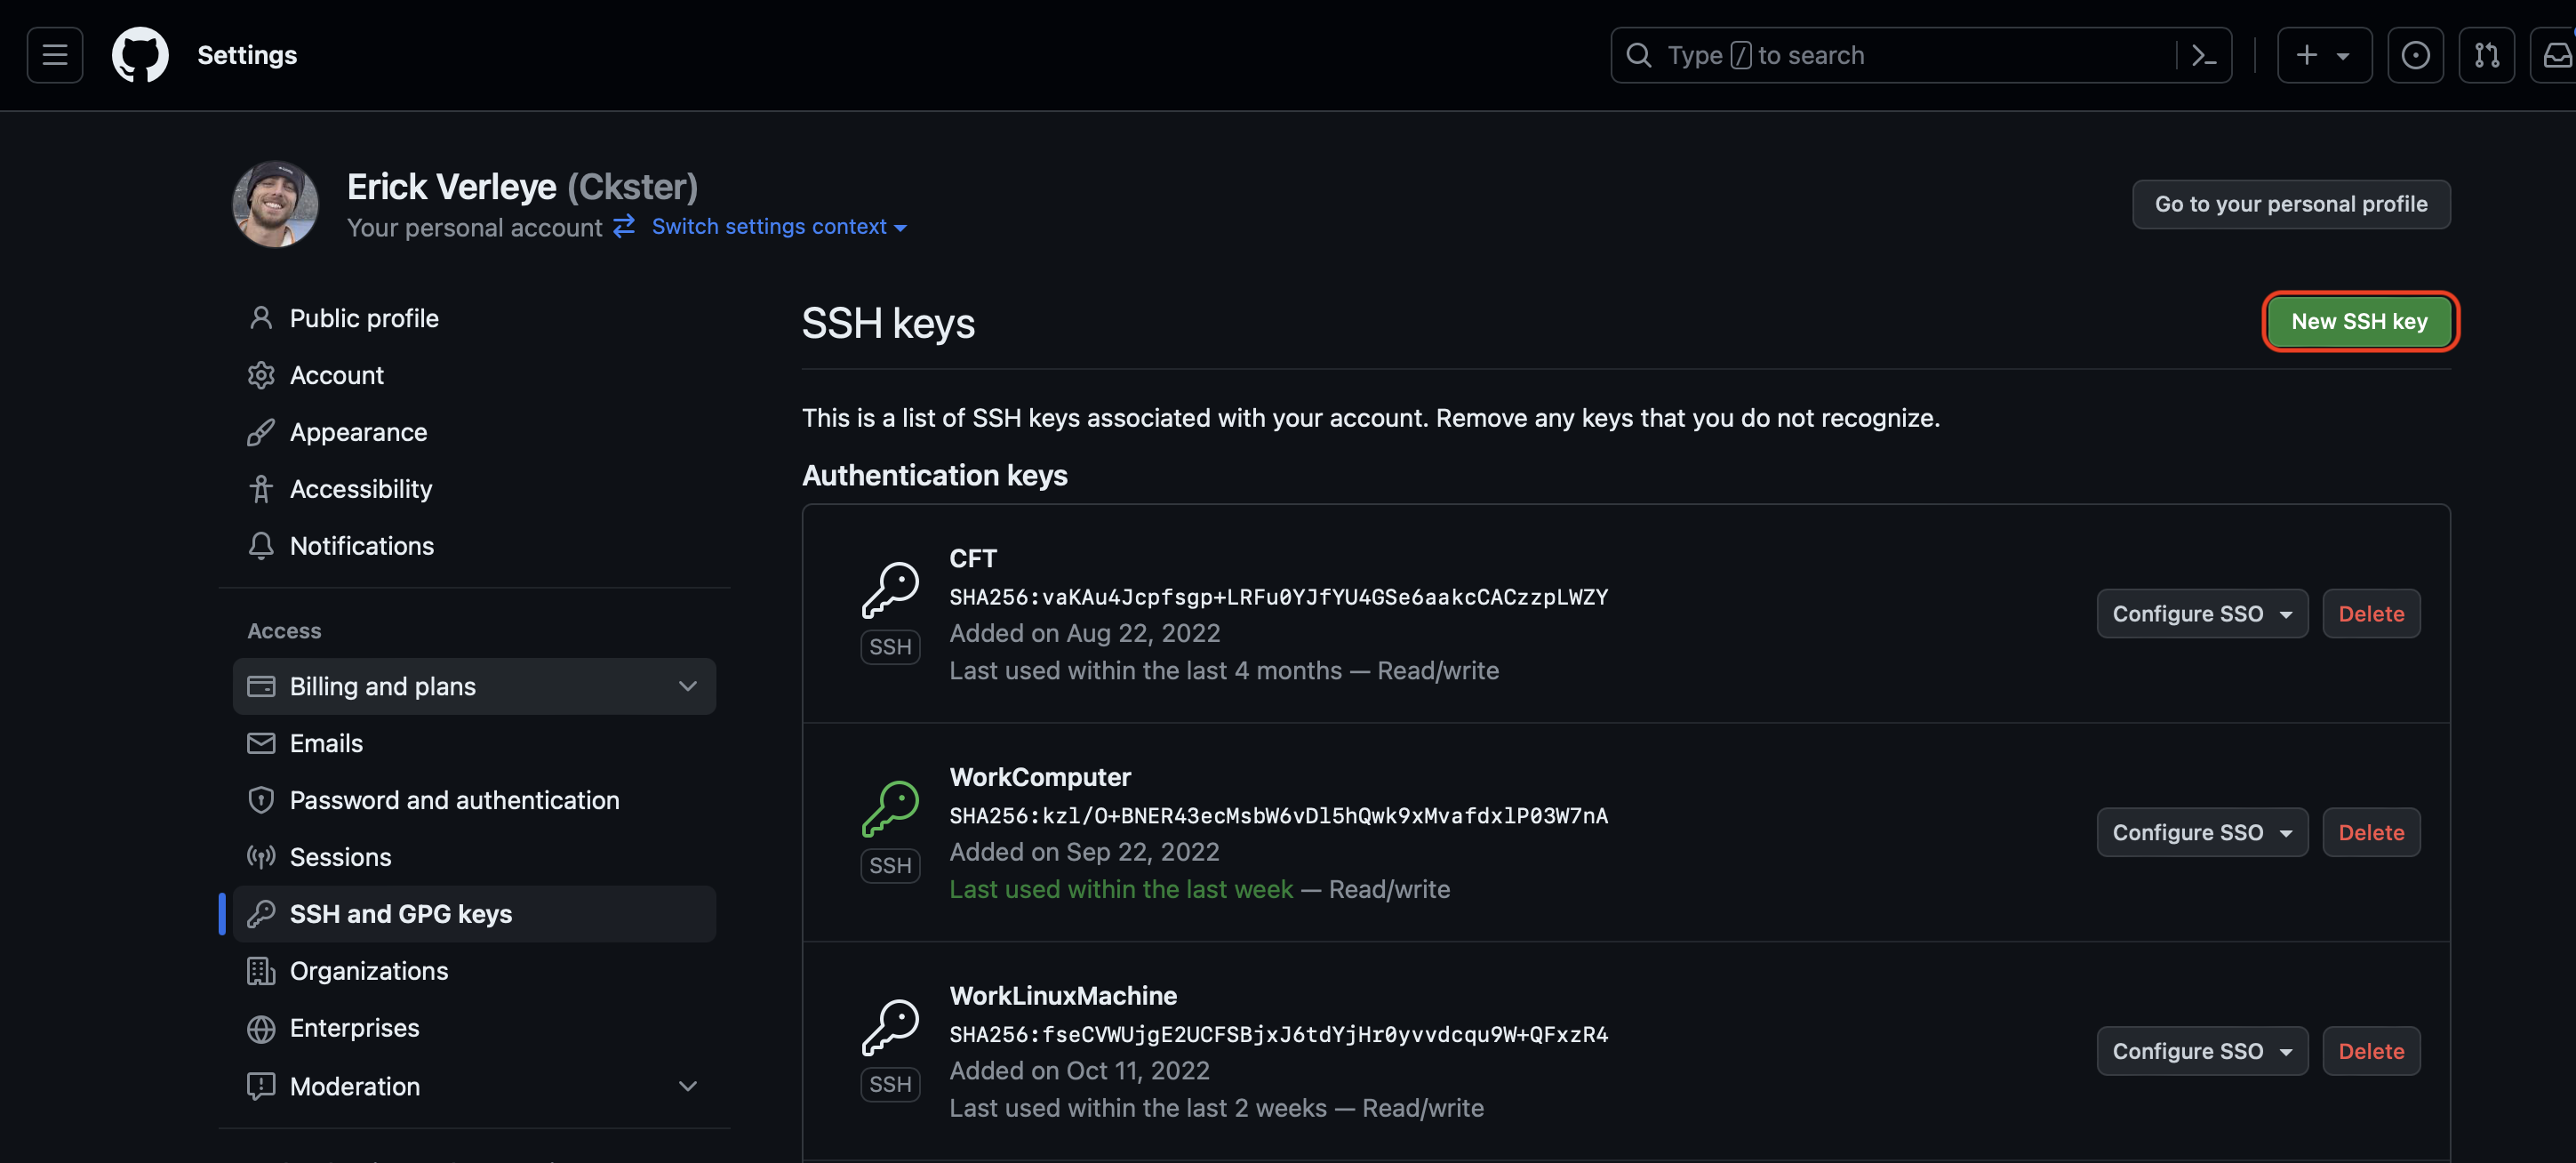The width and height of the screenshot is (2576, 1163).
Task: Open the hamburger navigation menu
Action: coord(55,55)
